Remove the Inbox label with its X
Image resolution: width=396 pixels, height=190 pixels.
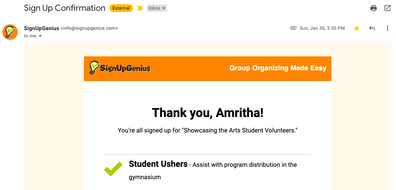tap(164, 8)
